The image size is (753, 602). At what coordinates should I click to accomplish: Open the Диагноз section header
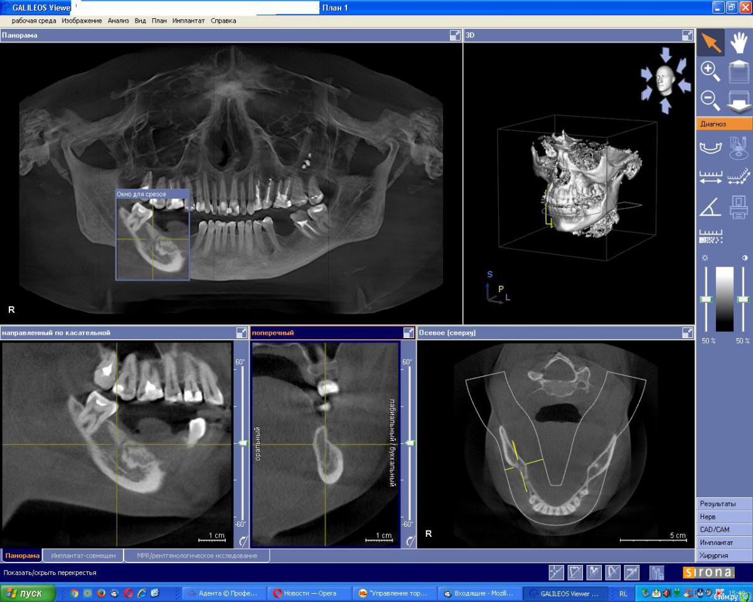(x=724, y=124)
